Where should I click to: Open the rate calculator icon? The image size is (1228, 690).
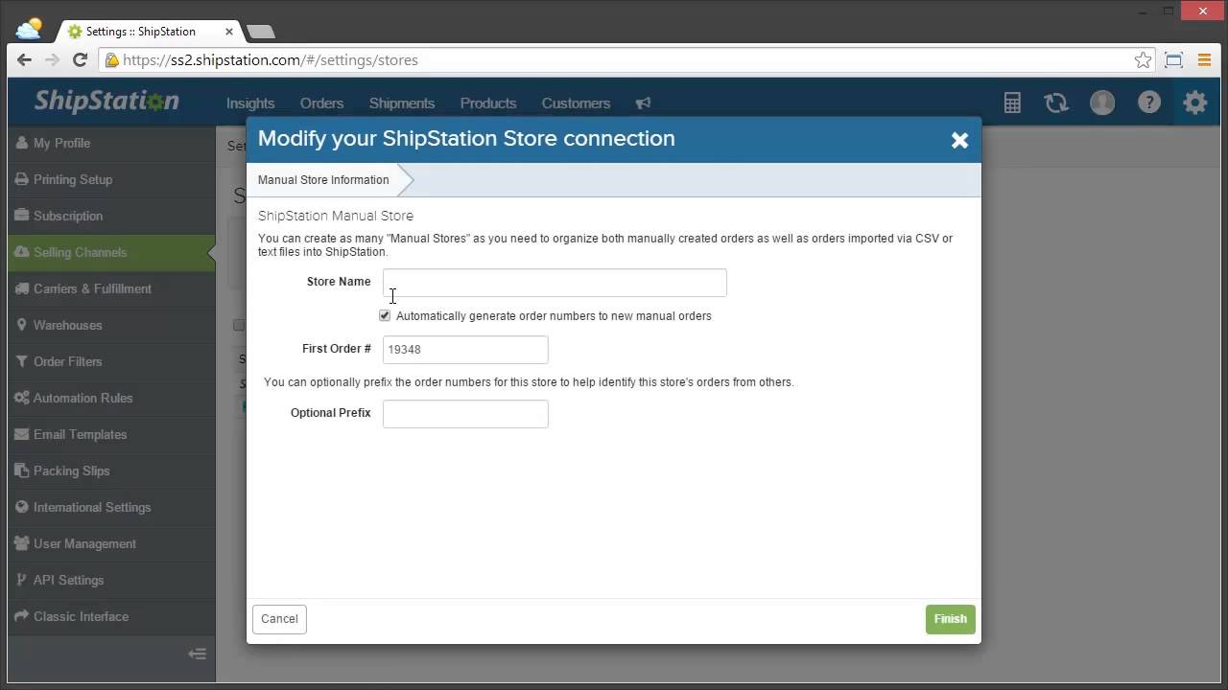pyautogui.click(x=1012, y=103)
